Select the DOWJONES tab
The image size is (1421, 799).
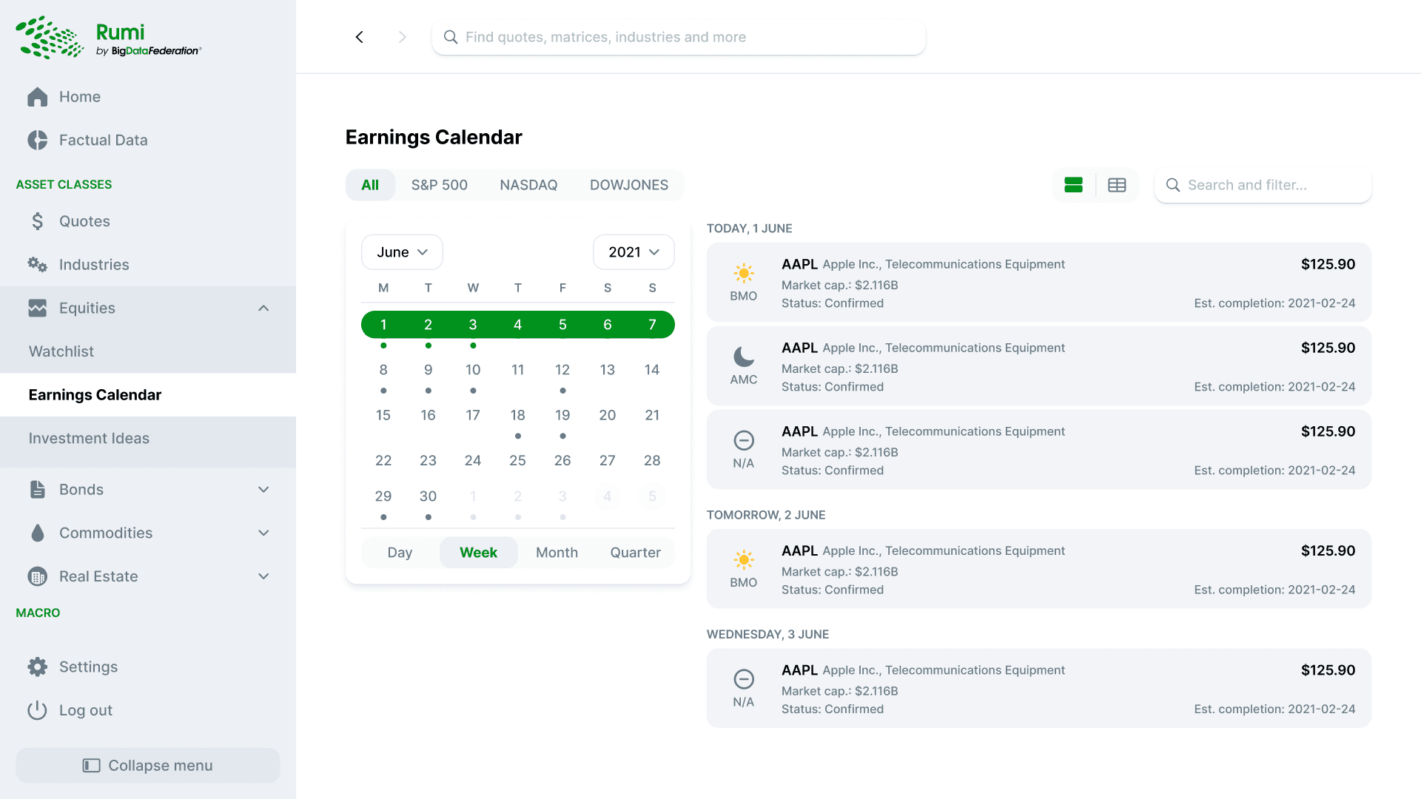[629, 185]
